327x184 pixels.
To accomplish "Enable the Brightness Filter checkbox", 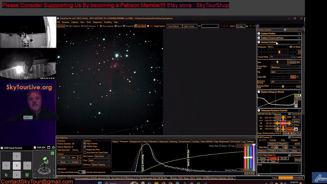I will pos(85,149).
